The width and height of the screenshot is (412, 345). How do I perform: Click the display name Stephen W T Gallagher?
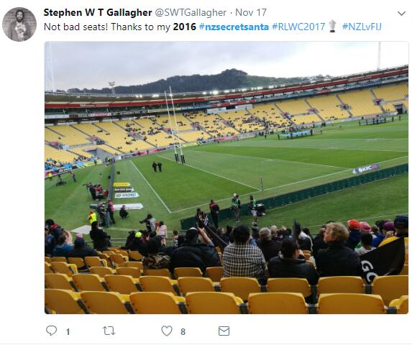tap(98, 12)
